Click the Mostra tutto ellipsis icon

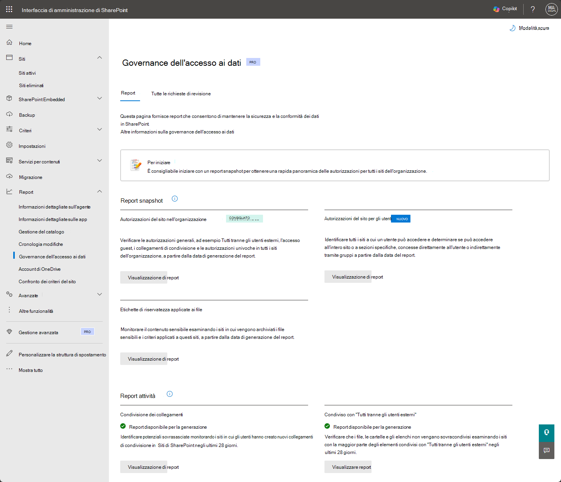[9, 369]
